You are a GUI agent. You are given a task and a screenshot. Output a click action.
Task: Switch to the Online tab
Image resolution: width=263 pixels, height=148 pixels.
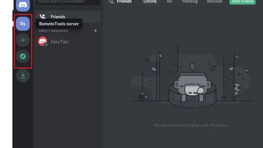150,2
